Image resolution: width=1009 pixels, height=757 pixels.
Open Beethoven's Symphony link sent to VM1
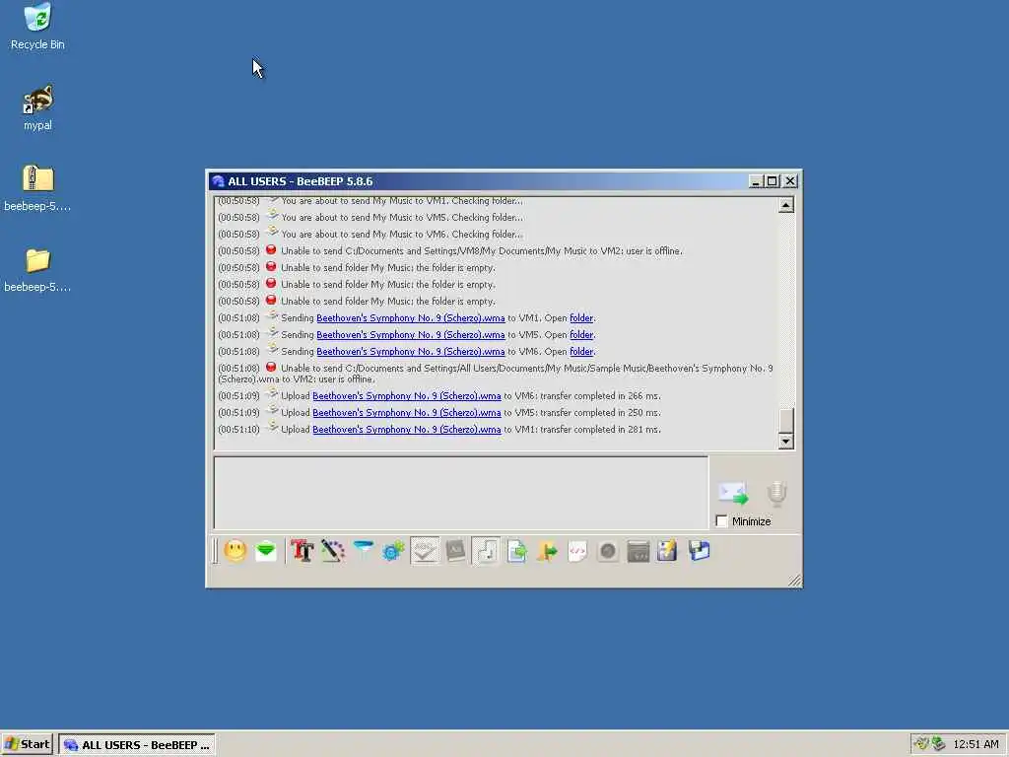tap(411, 318)
